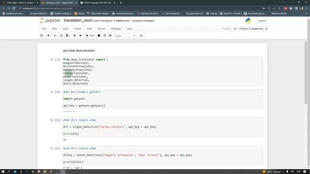Open the Fuzzy Matching bookmark
This screenshot has height=174, width=310.
(254, 14)
